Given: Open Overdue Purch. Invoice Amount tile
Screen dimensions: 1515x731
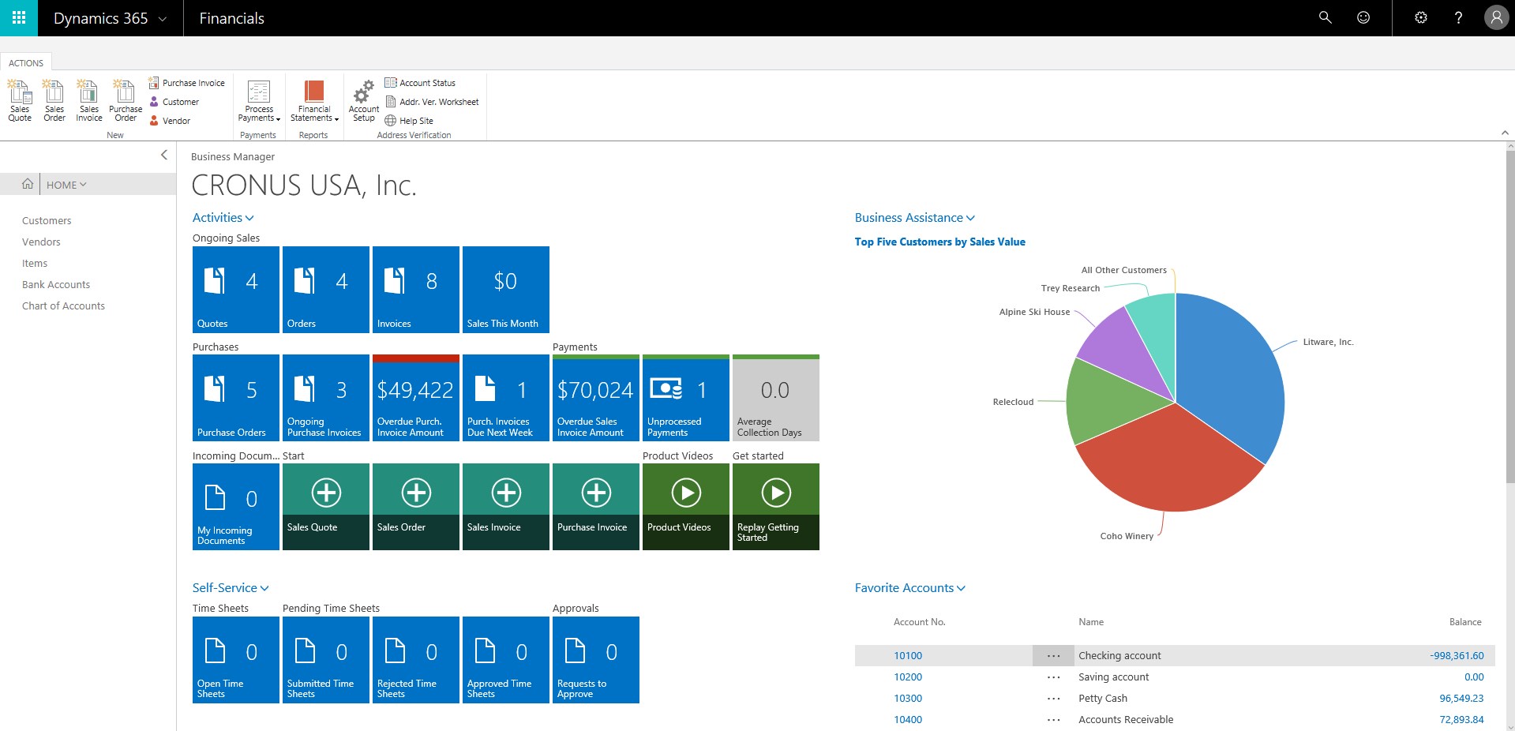Looking at the screenshot, I should click(416, 398).
